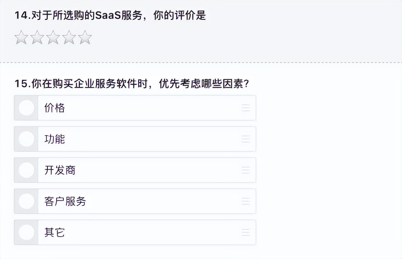Click the middle star of the rating scale

(x=53, y=37)
